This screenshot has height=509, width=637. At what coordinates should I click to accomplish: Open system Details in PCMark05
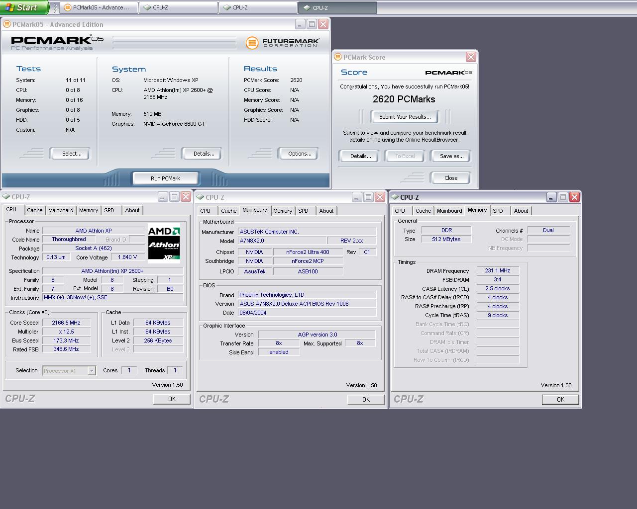tap(203, 154)
